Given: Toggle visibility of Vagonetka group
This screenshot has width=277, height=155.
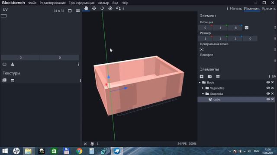Looking at the screenshot, I should tap(268, 88).
